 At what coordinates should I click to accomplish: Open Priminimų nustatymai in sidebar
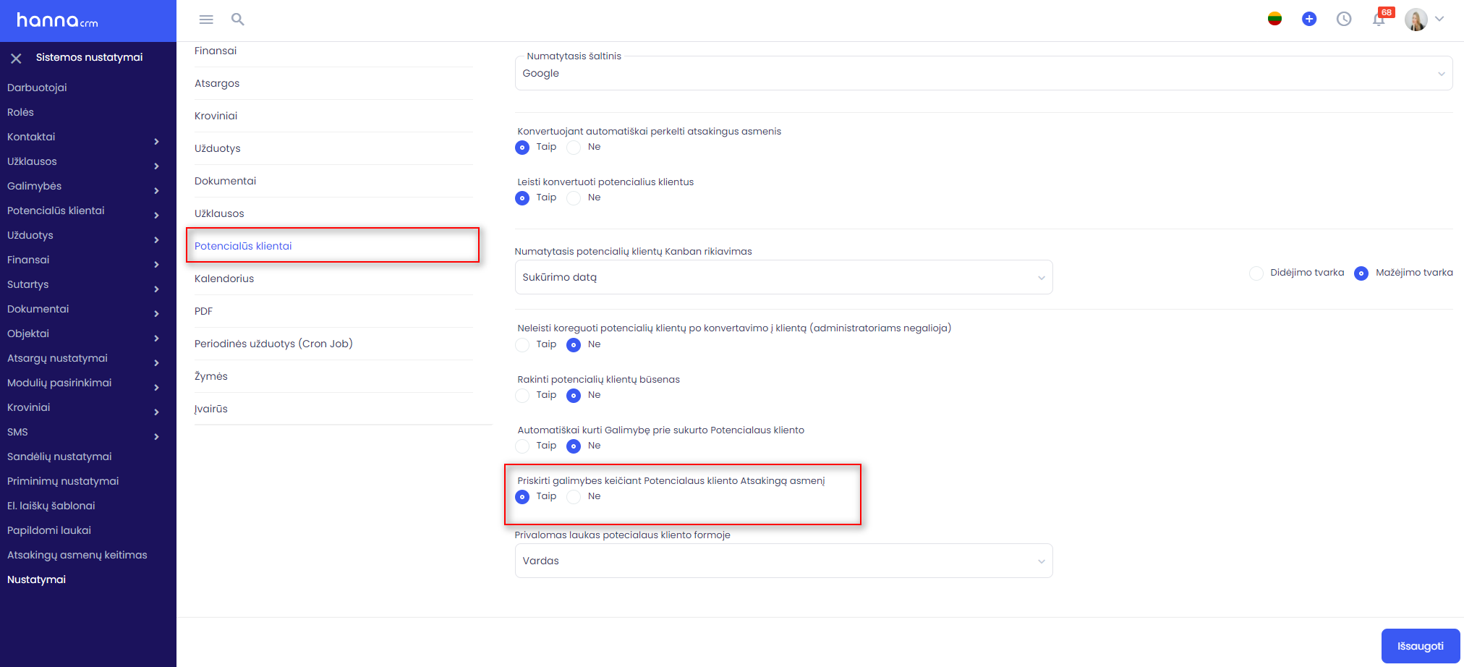[63, 481]
